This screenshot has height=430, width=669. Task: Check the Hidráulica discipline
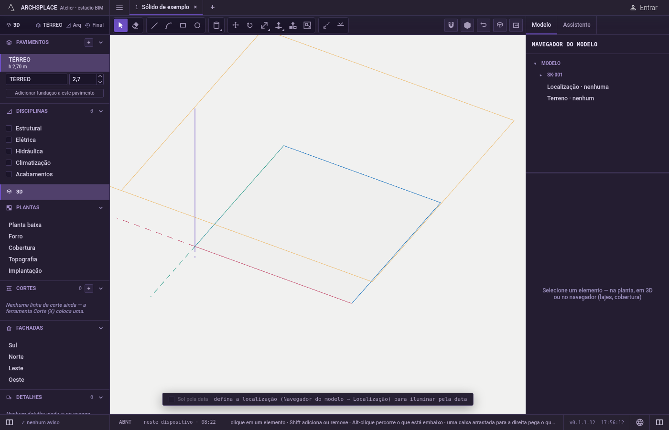(9, 151)
